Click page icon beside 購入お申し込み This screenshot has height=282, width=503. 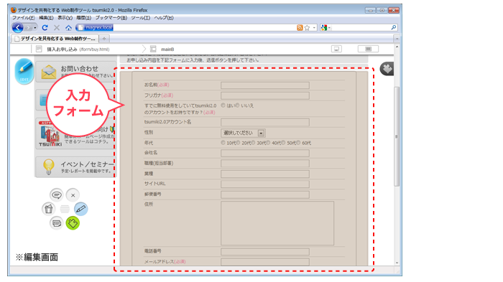coord(39,49)
